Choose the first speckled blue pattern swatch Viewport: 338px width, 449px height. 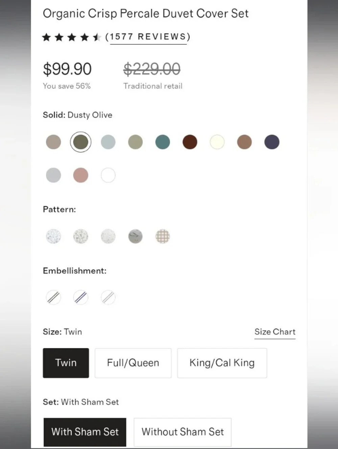[x=53, y=236]
